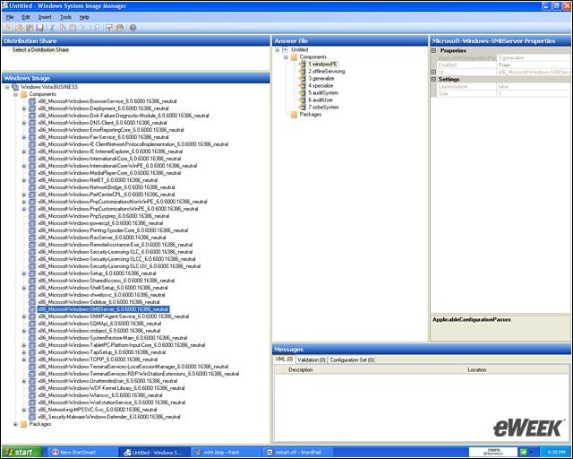Image resolution: width=573 pixels, height=459 pixels.
Task: Open the File menu
Action: point(10,17)
